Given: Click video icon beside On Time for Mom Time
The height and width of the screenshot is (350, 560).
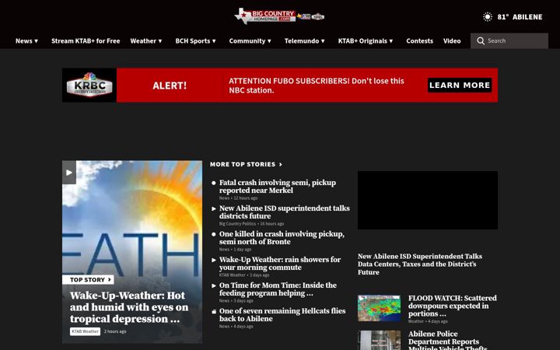Looking at the screenshot, I should pos(214,285).
